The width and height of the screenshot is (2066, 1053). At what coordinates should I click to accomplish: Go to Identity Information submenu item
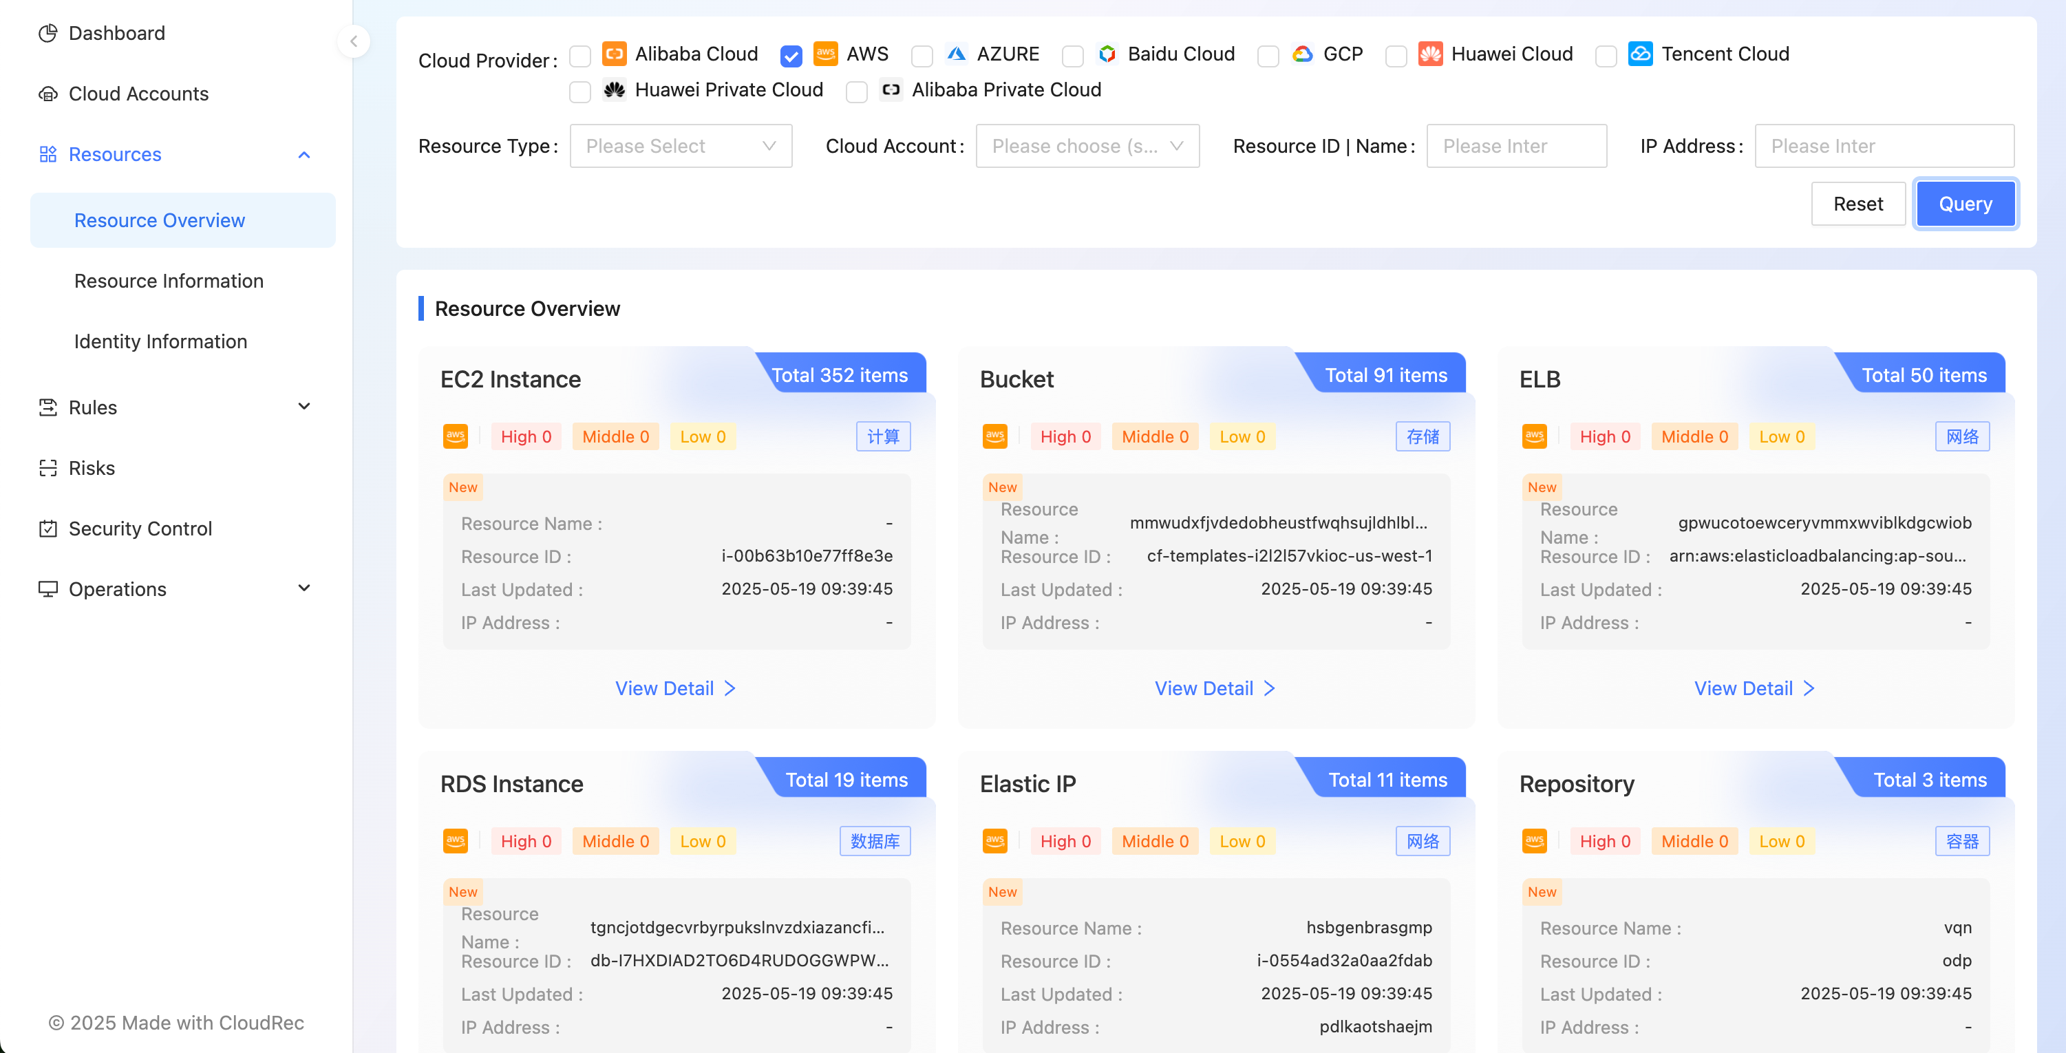click(183, 341)
